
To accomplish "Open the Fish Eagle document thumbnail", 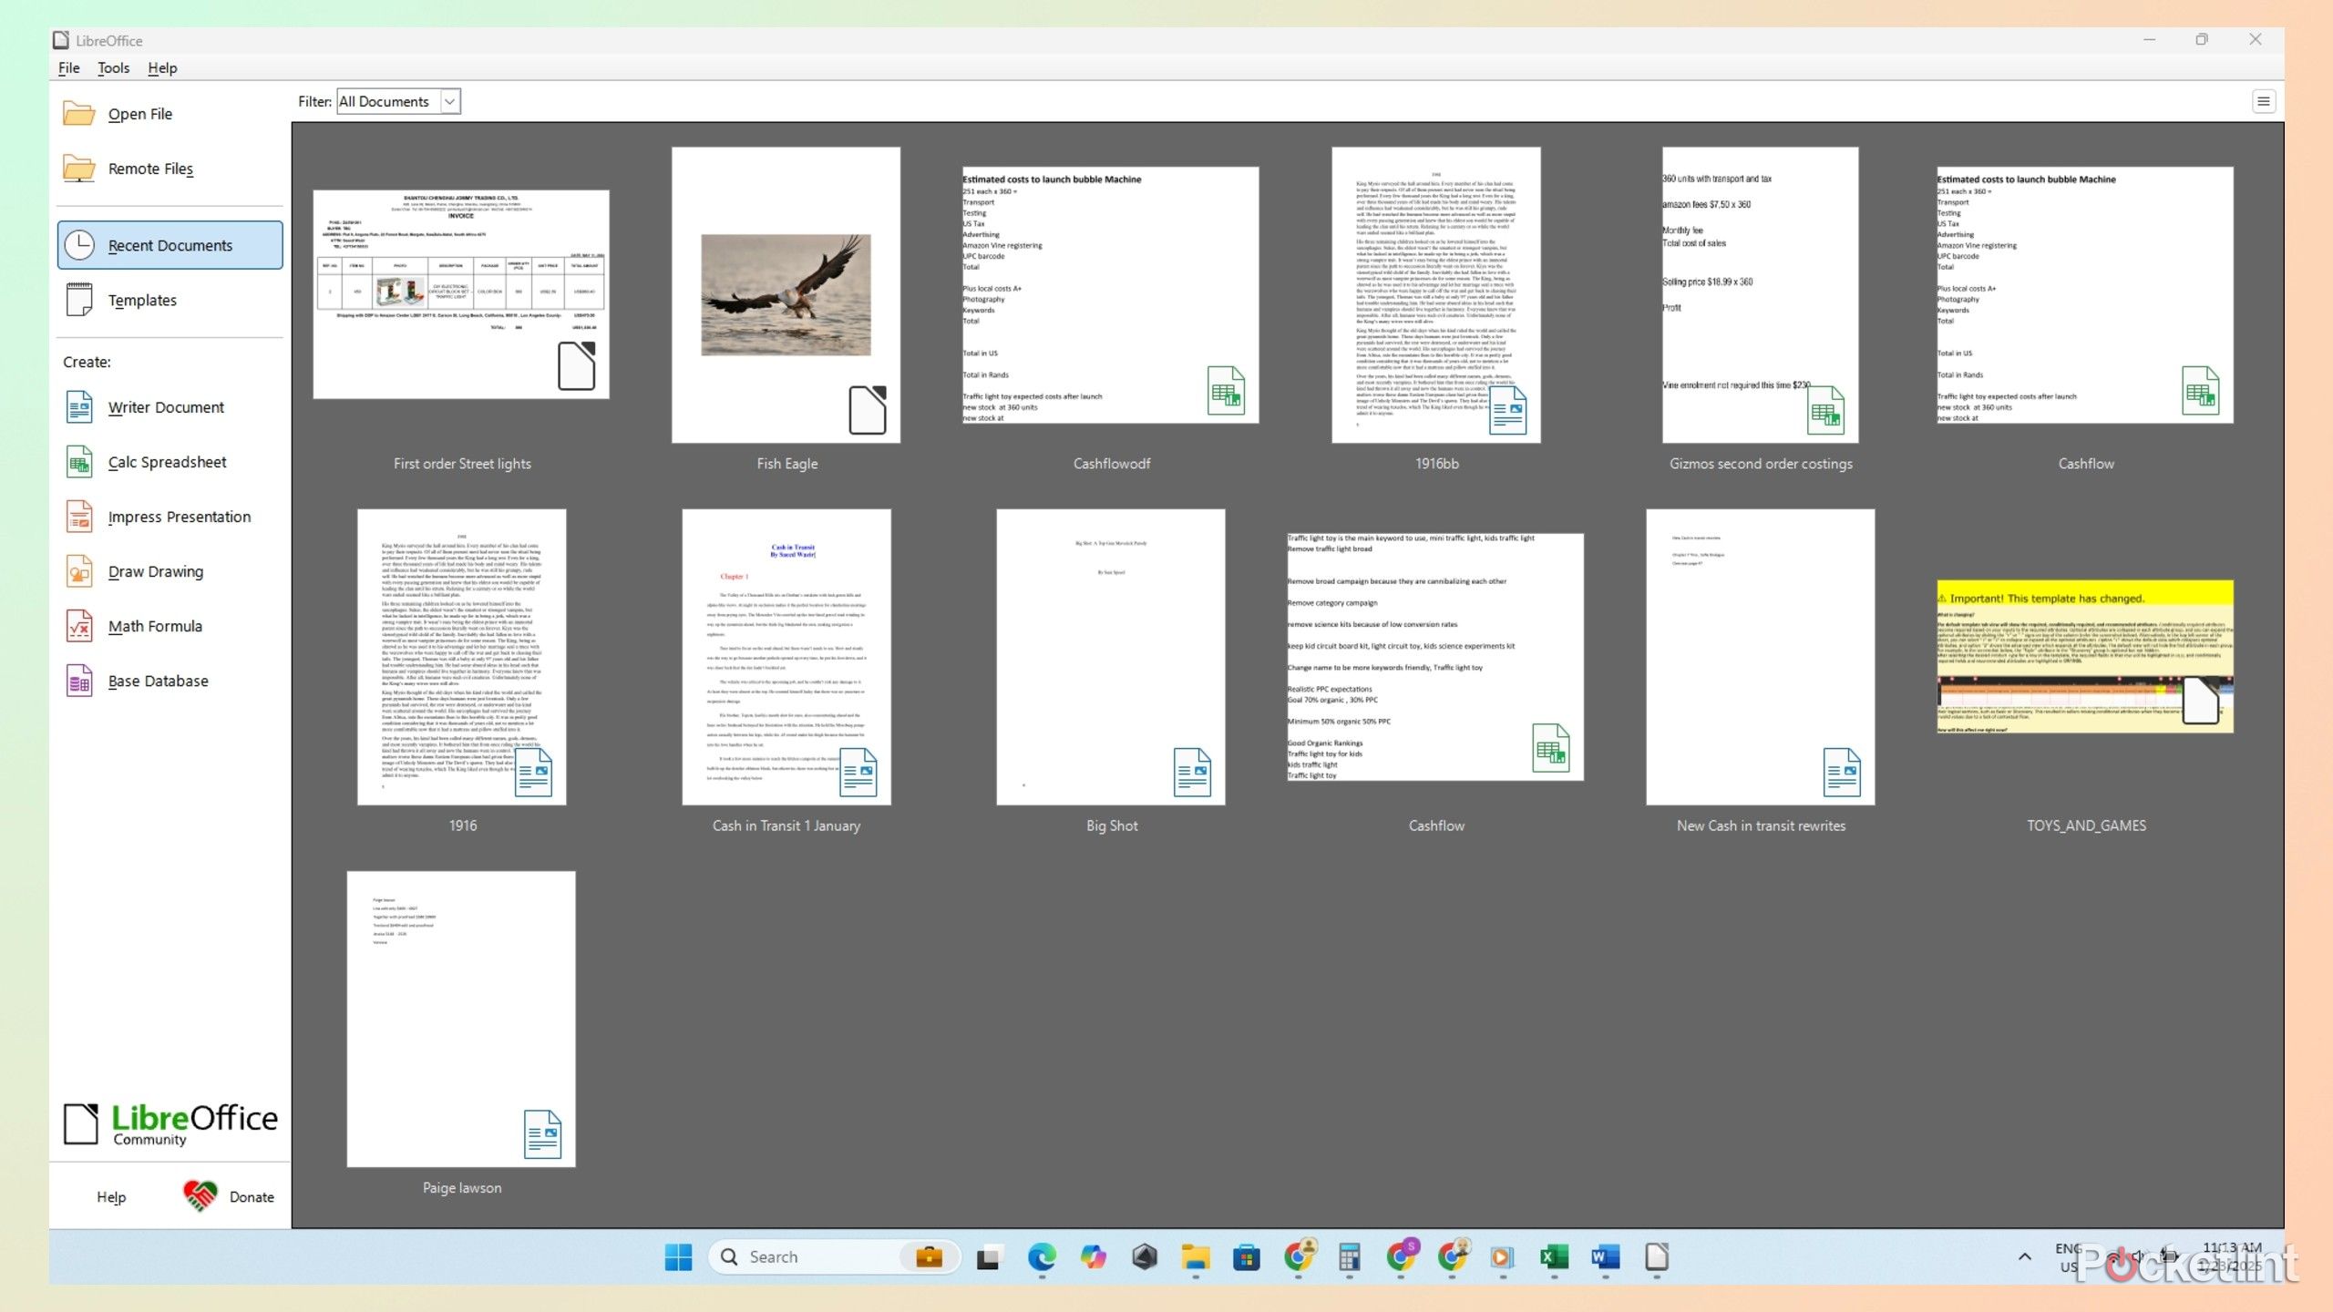I will pos(786,295).
